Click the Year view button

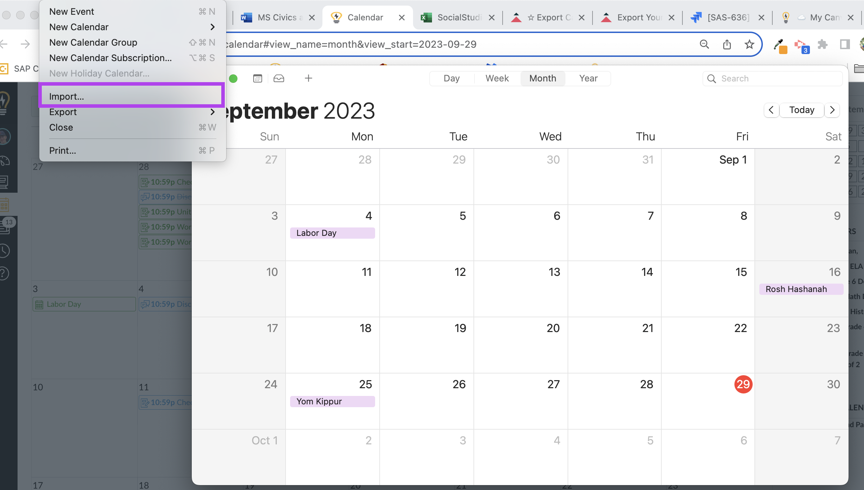point(588,78)
